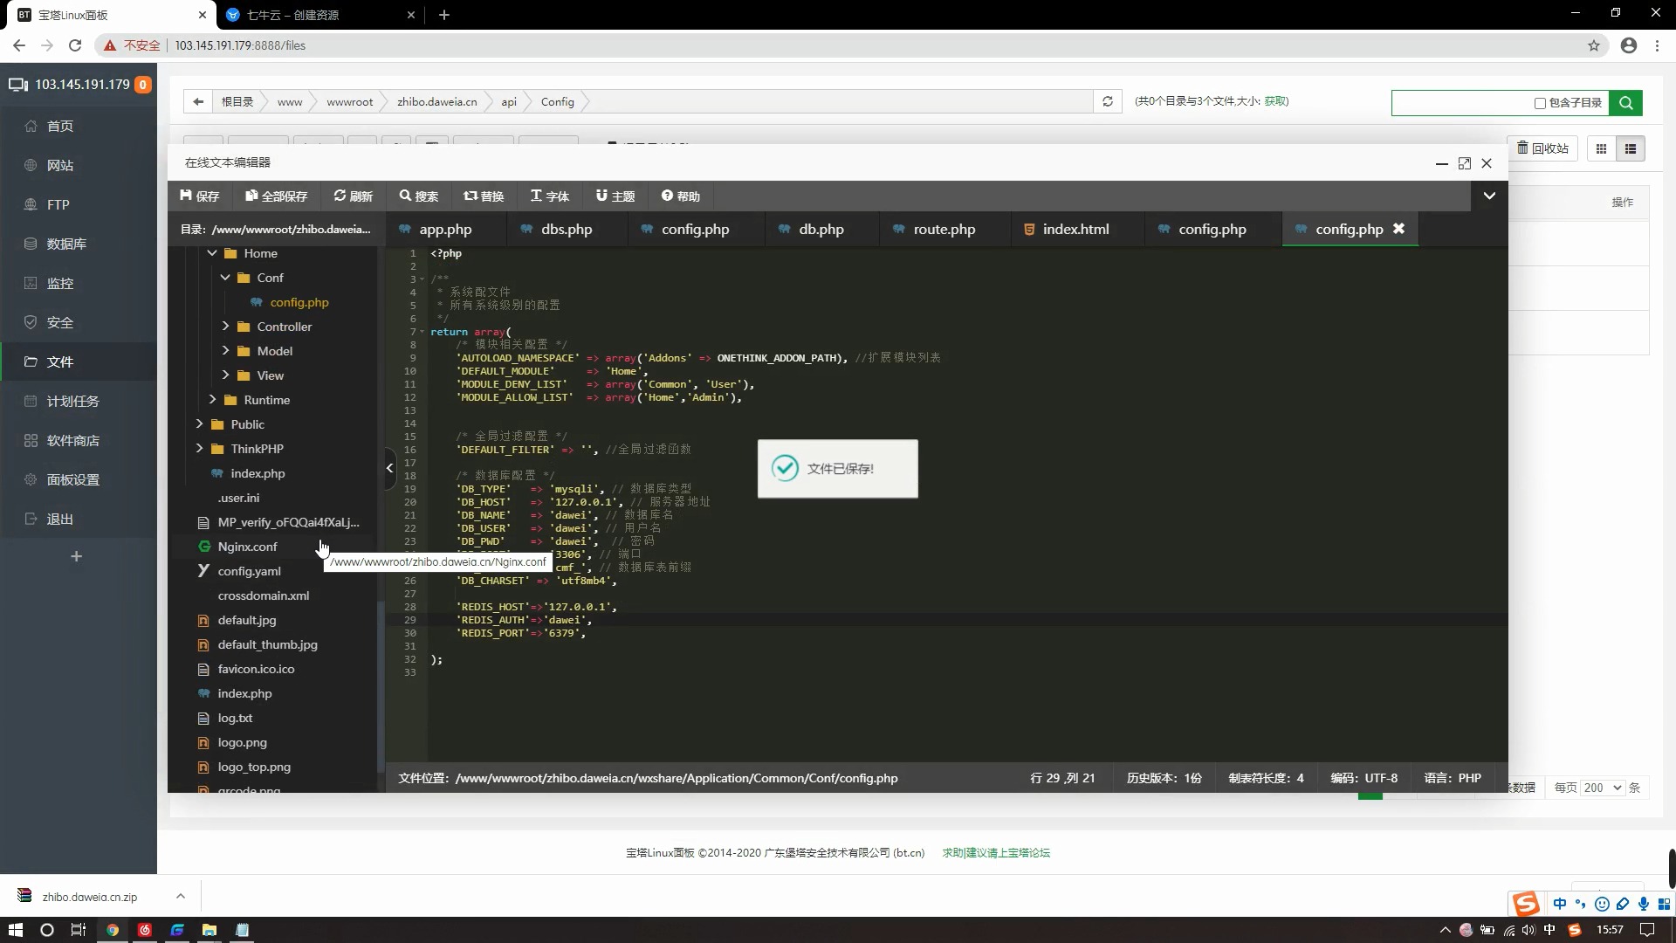Switch to the index.html tab
1676x943 pixels.
[x=1075, y=229]
